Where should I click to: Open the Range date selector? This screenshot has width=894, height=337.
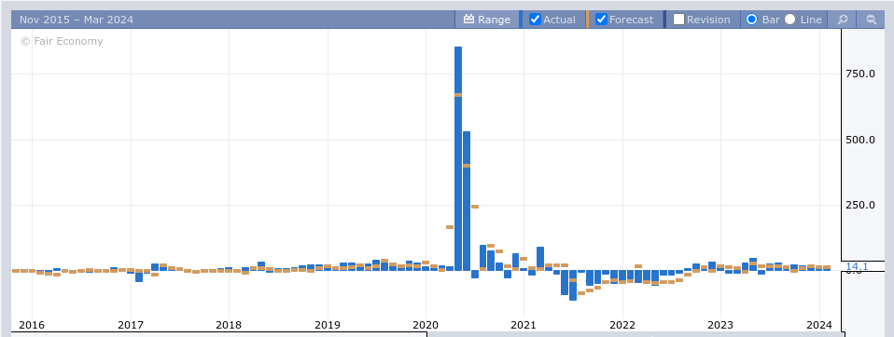487,20
